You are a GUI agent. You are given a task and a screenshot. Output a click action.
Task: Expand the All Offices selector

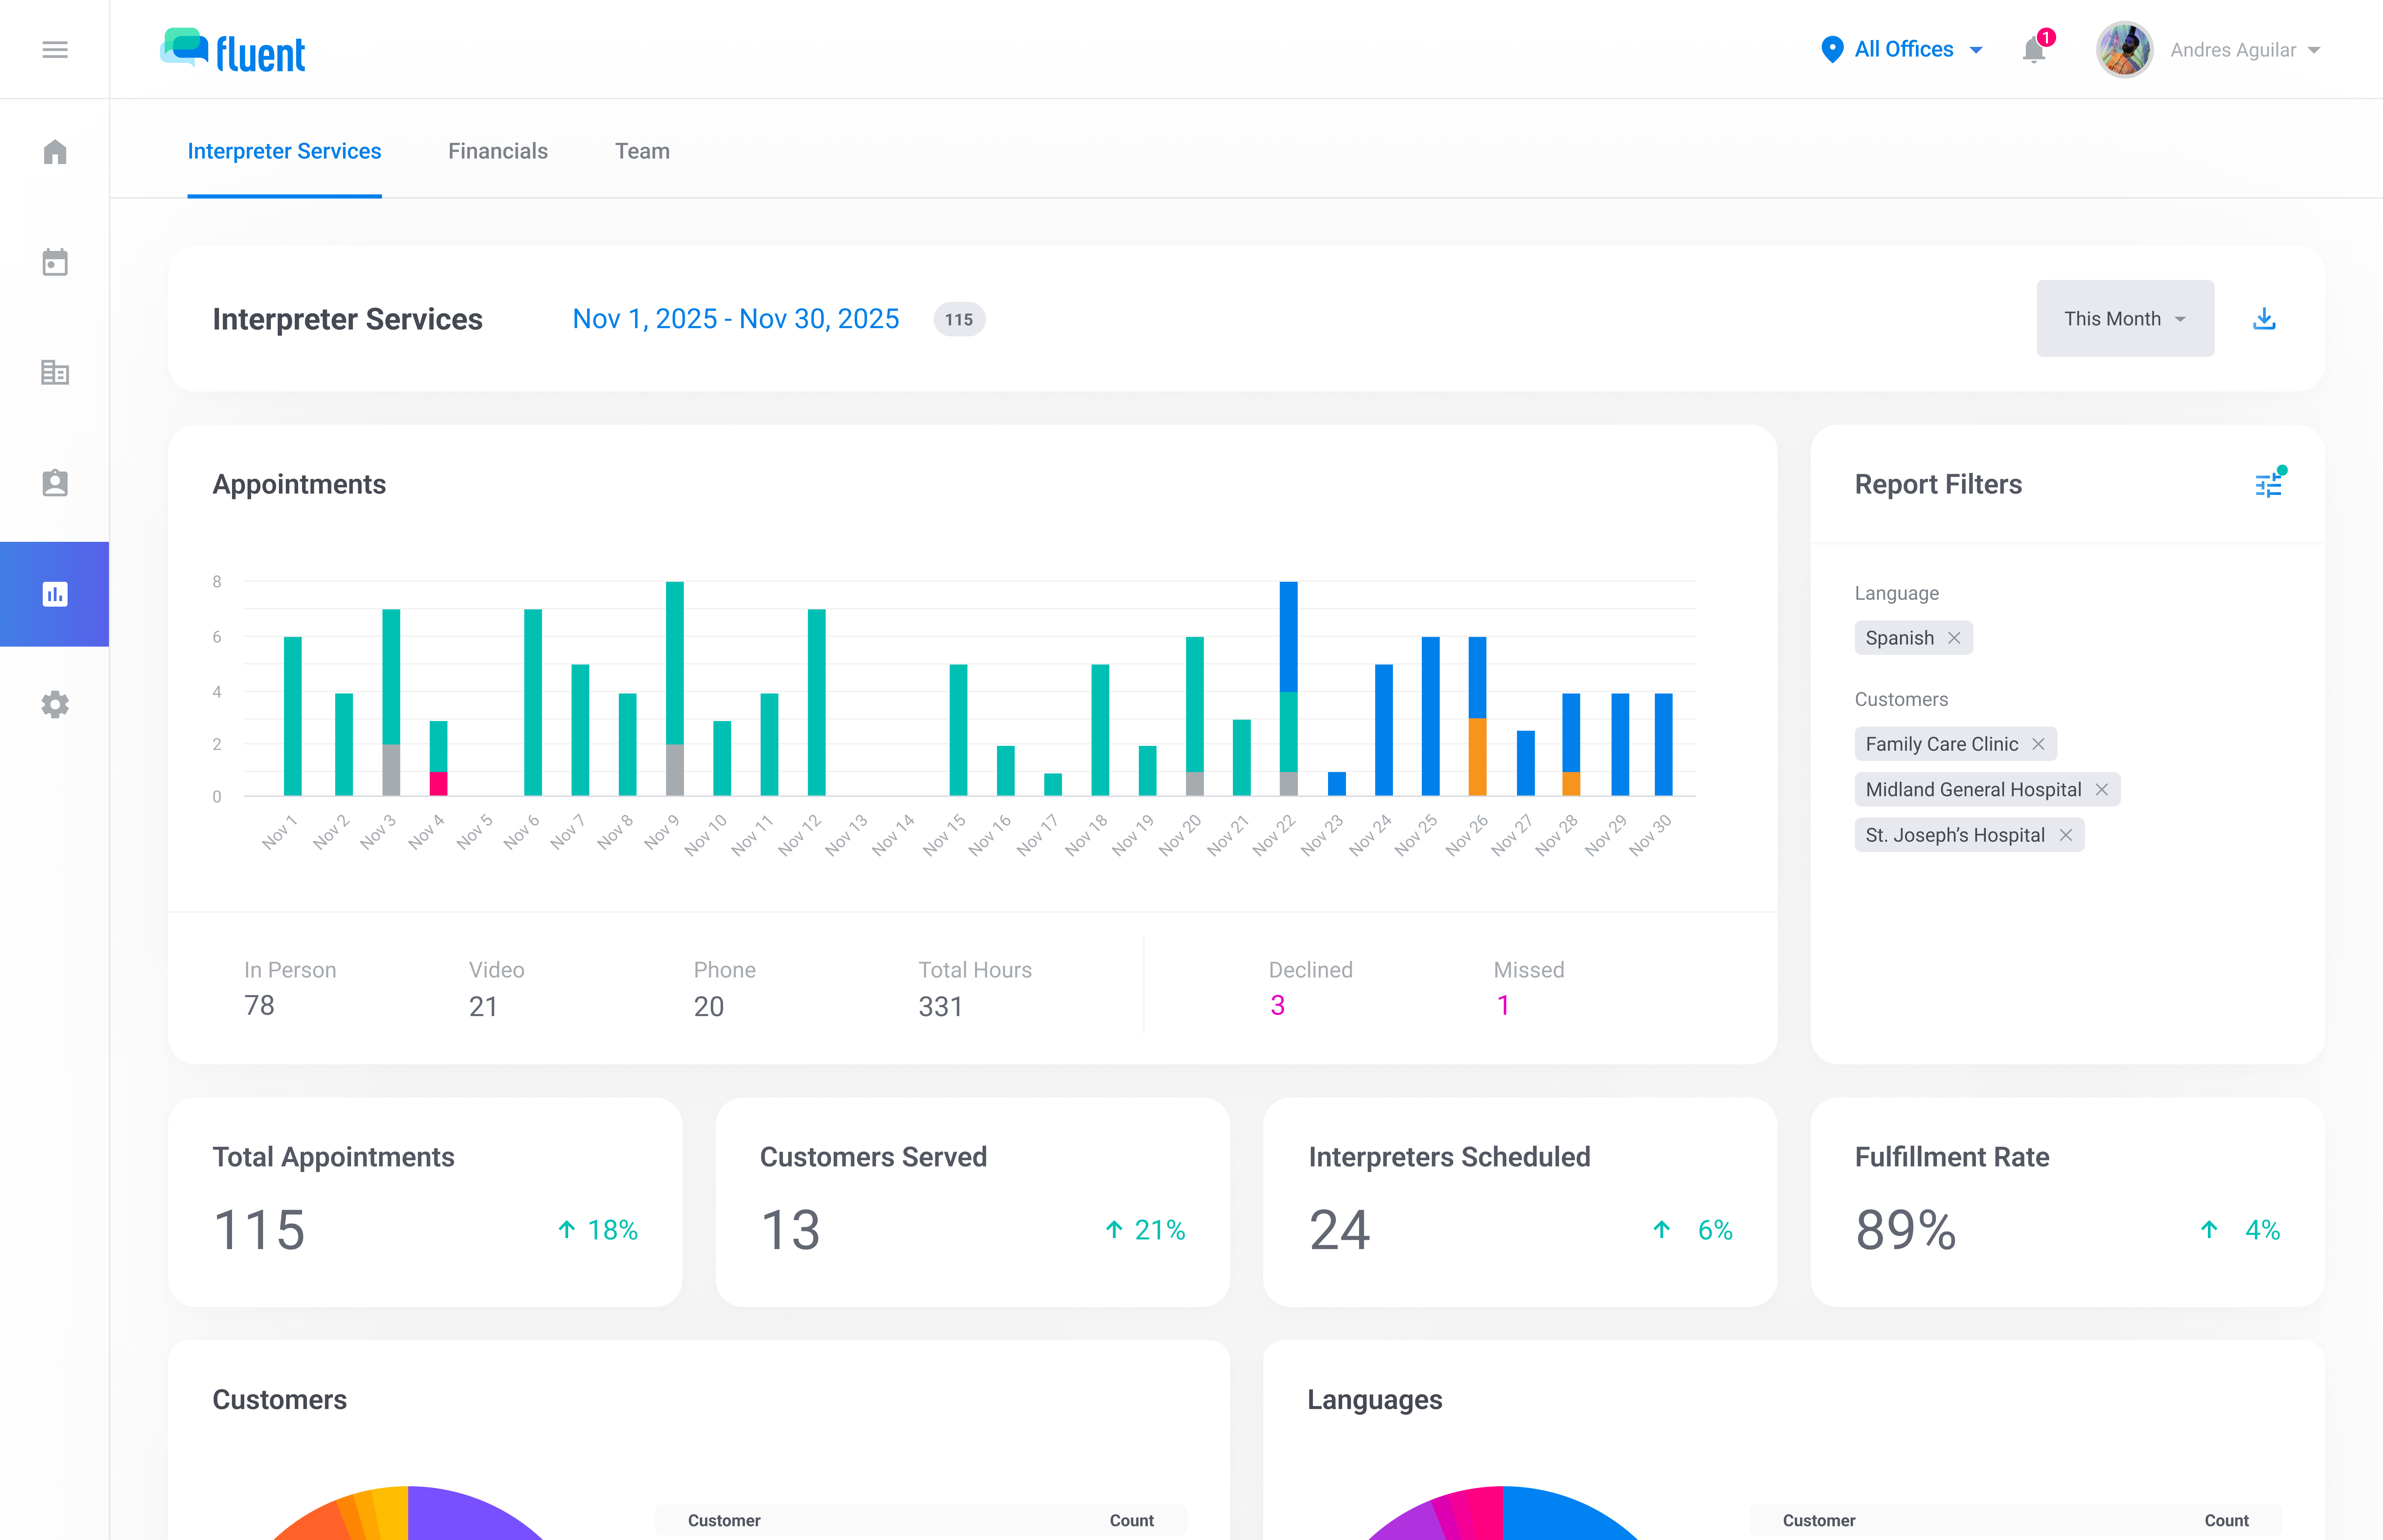(x=1901, y=49)
